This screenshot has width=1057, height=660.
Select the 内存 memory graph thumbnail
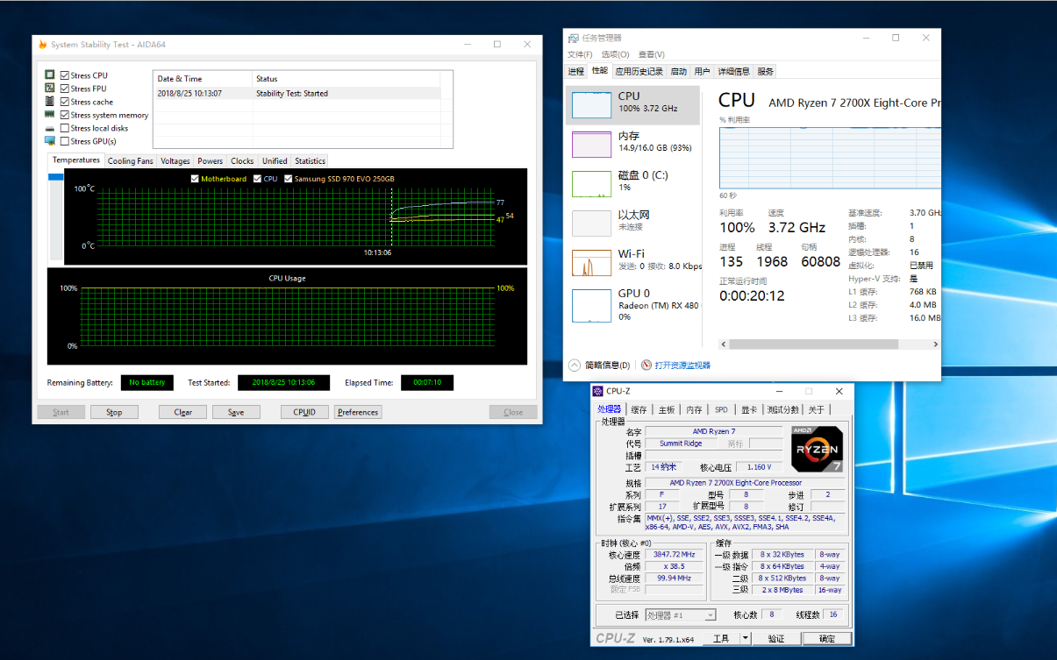click(591, 145)
